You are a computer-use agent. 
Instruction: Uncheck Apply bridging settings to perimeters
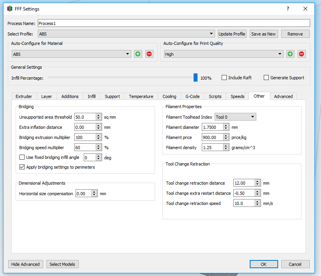(22, 167)
